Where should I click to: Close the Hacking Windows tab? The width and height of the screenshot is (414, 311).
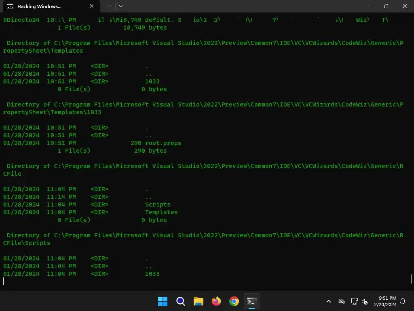pos(92,6)
